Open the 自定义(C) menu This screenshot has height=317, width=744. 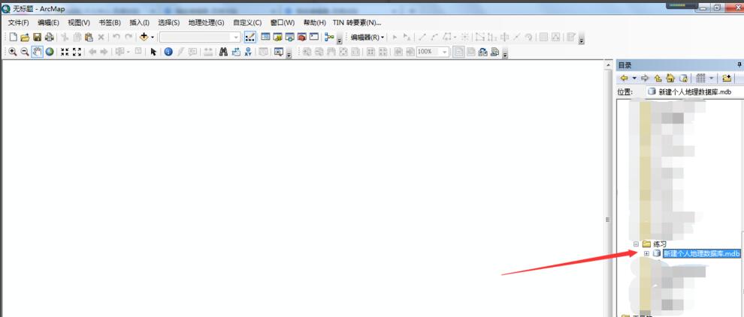(247, 22)
